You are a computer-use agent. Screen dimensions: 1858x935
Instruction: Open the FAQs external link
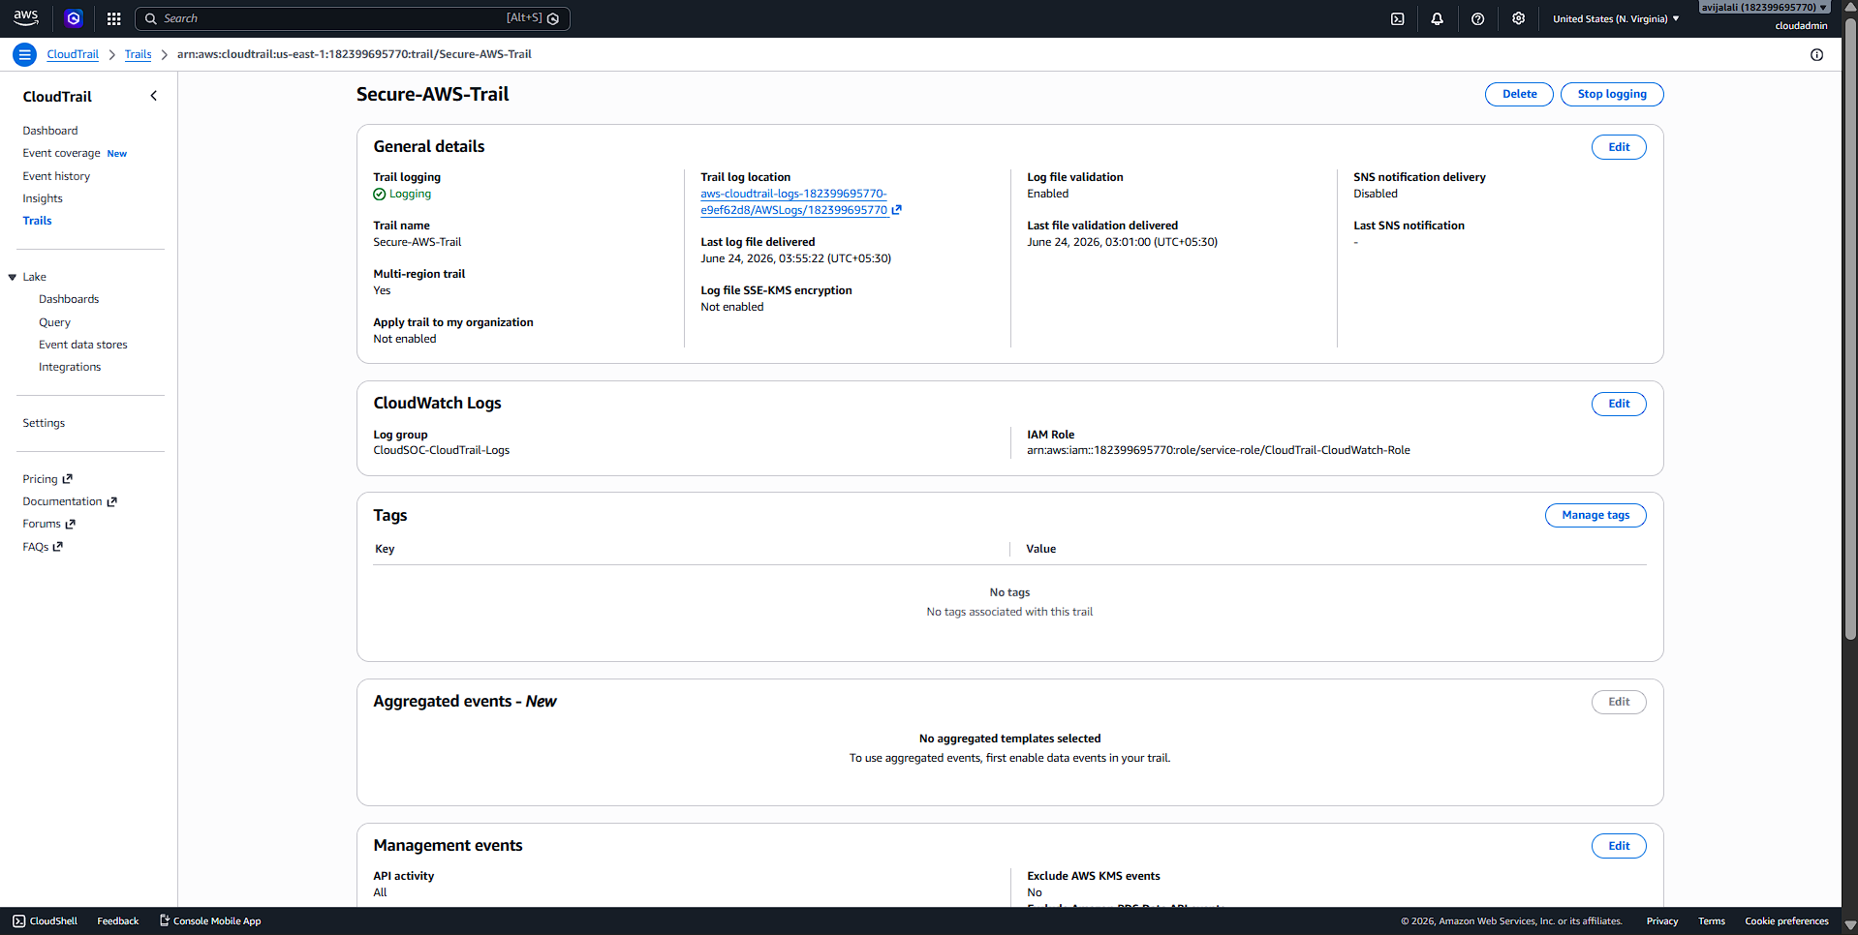tap(43, 547)
